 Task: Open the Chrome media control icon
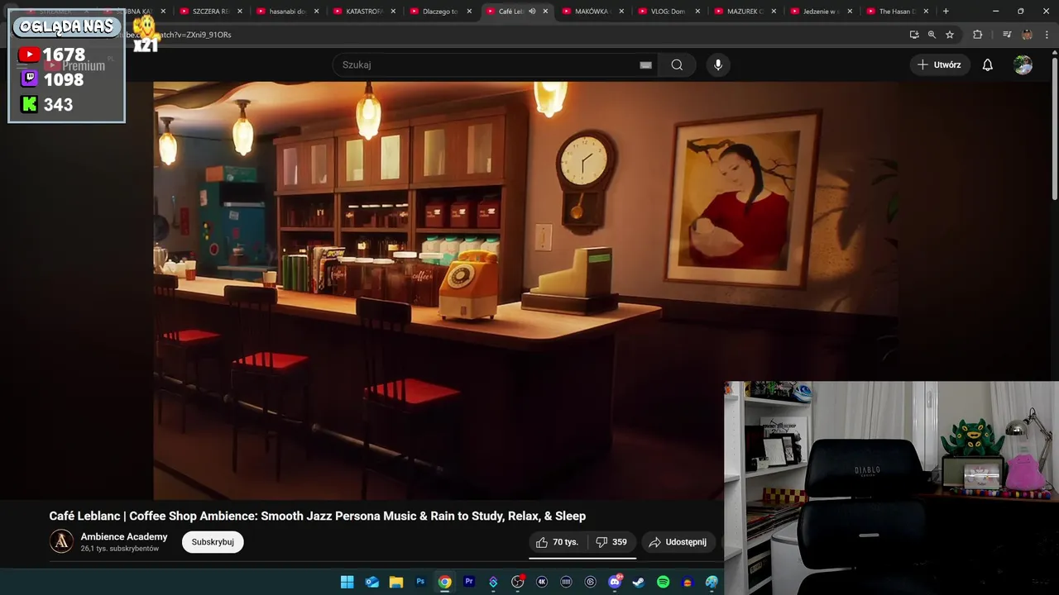tap(1007, 35)
